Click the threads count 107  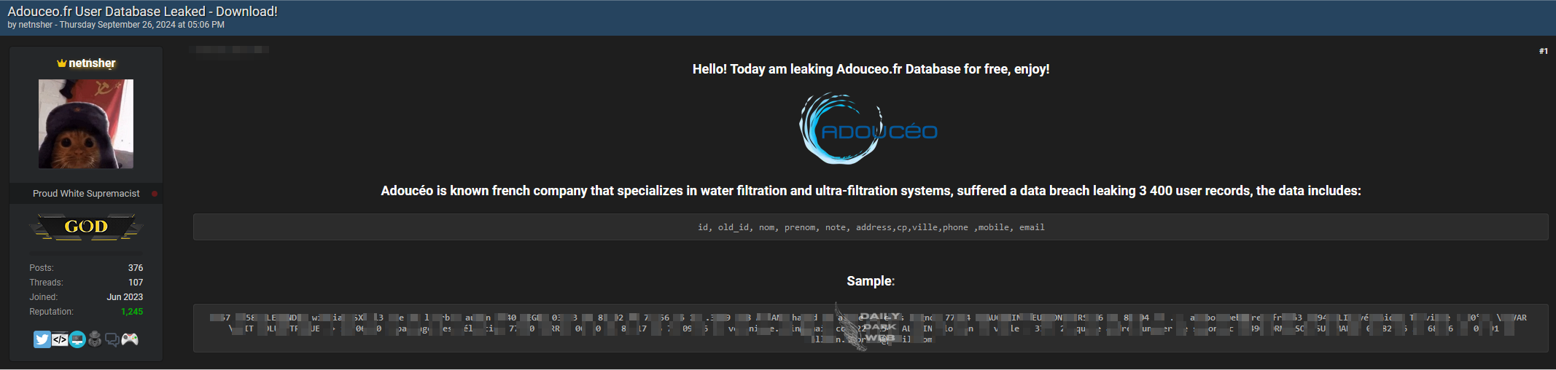tap(136, 283)
